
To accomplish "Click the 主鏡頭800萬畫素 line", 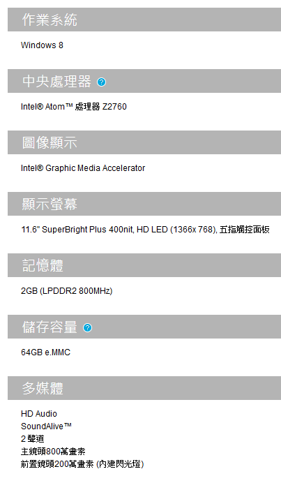I will 53,452.
